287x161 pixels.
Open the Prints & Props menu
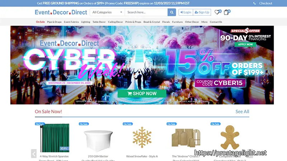tap(133, 22)
